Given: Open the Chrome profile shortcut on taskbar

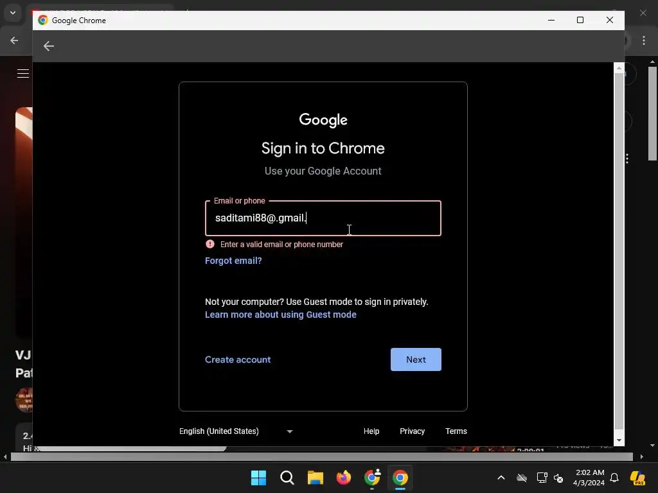Looking at the screenshot, I should (372, 478).
